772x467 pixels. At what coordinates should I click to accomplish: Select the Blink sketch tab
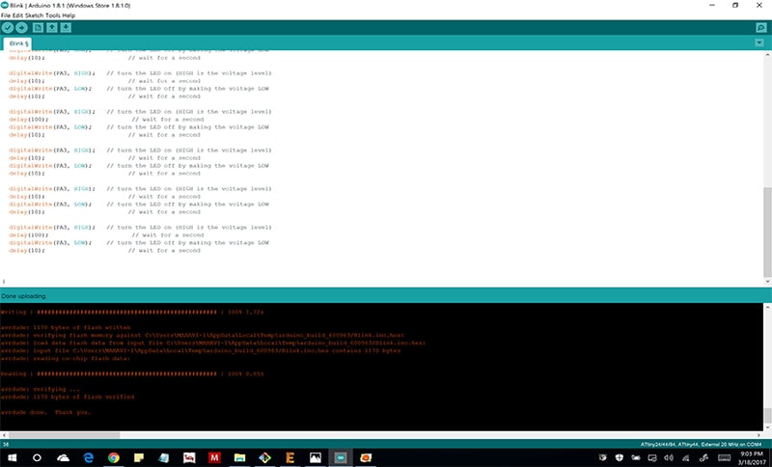[18, 43]
